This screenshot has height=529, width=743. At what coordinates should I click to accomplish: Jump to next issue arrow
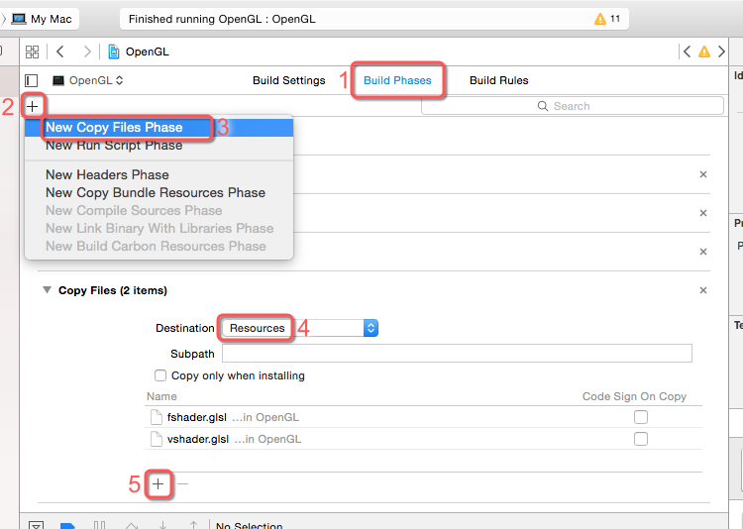[x=721, y=52]
